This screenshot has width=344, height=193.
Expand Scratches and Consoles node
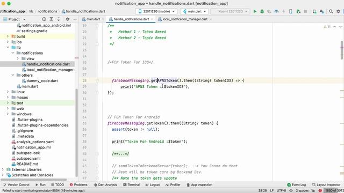(3, 175)
